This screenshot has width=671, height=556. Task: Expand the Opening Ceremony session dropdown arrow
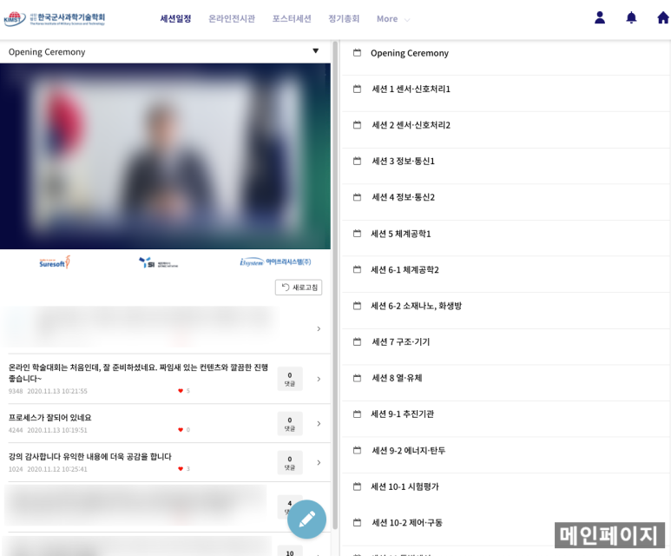[x=315, y=51]
